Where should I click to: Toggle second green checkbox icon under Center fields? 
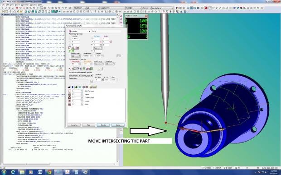pos(73,51)
